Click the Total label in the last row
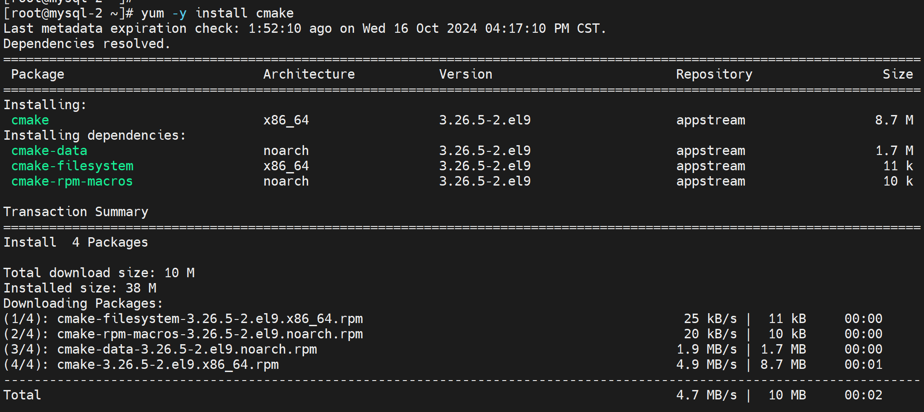The width and height of the screenshot is (924, 412). coord(22,395)
